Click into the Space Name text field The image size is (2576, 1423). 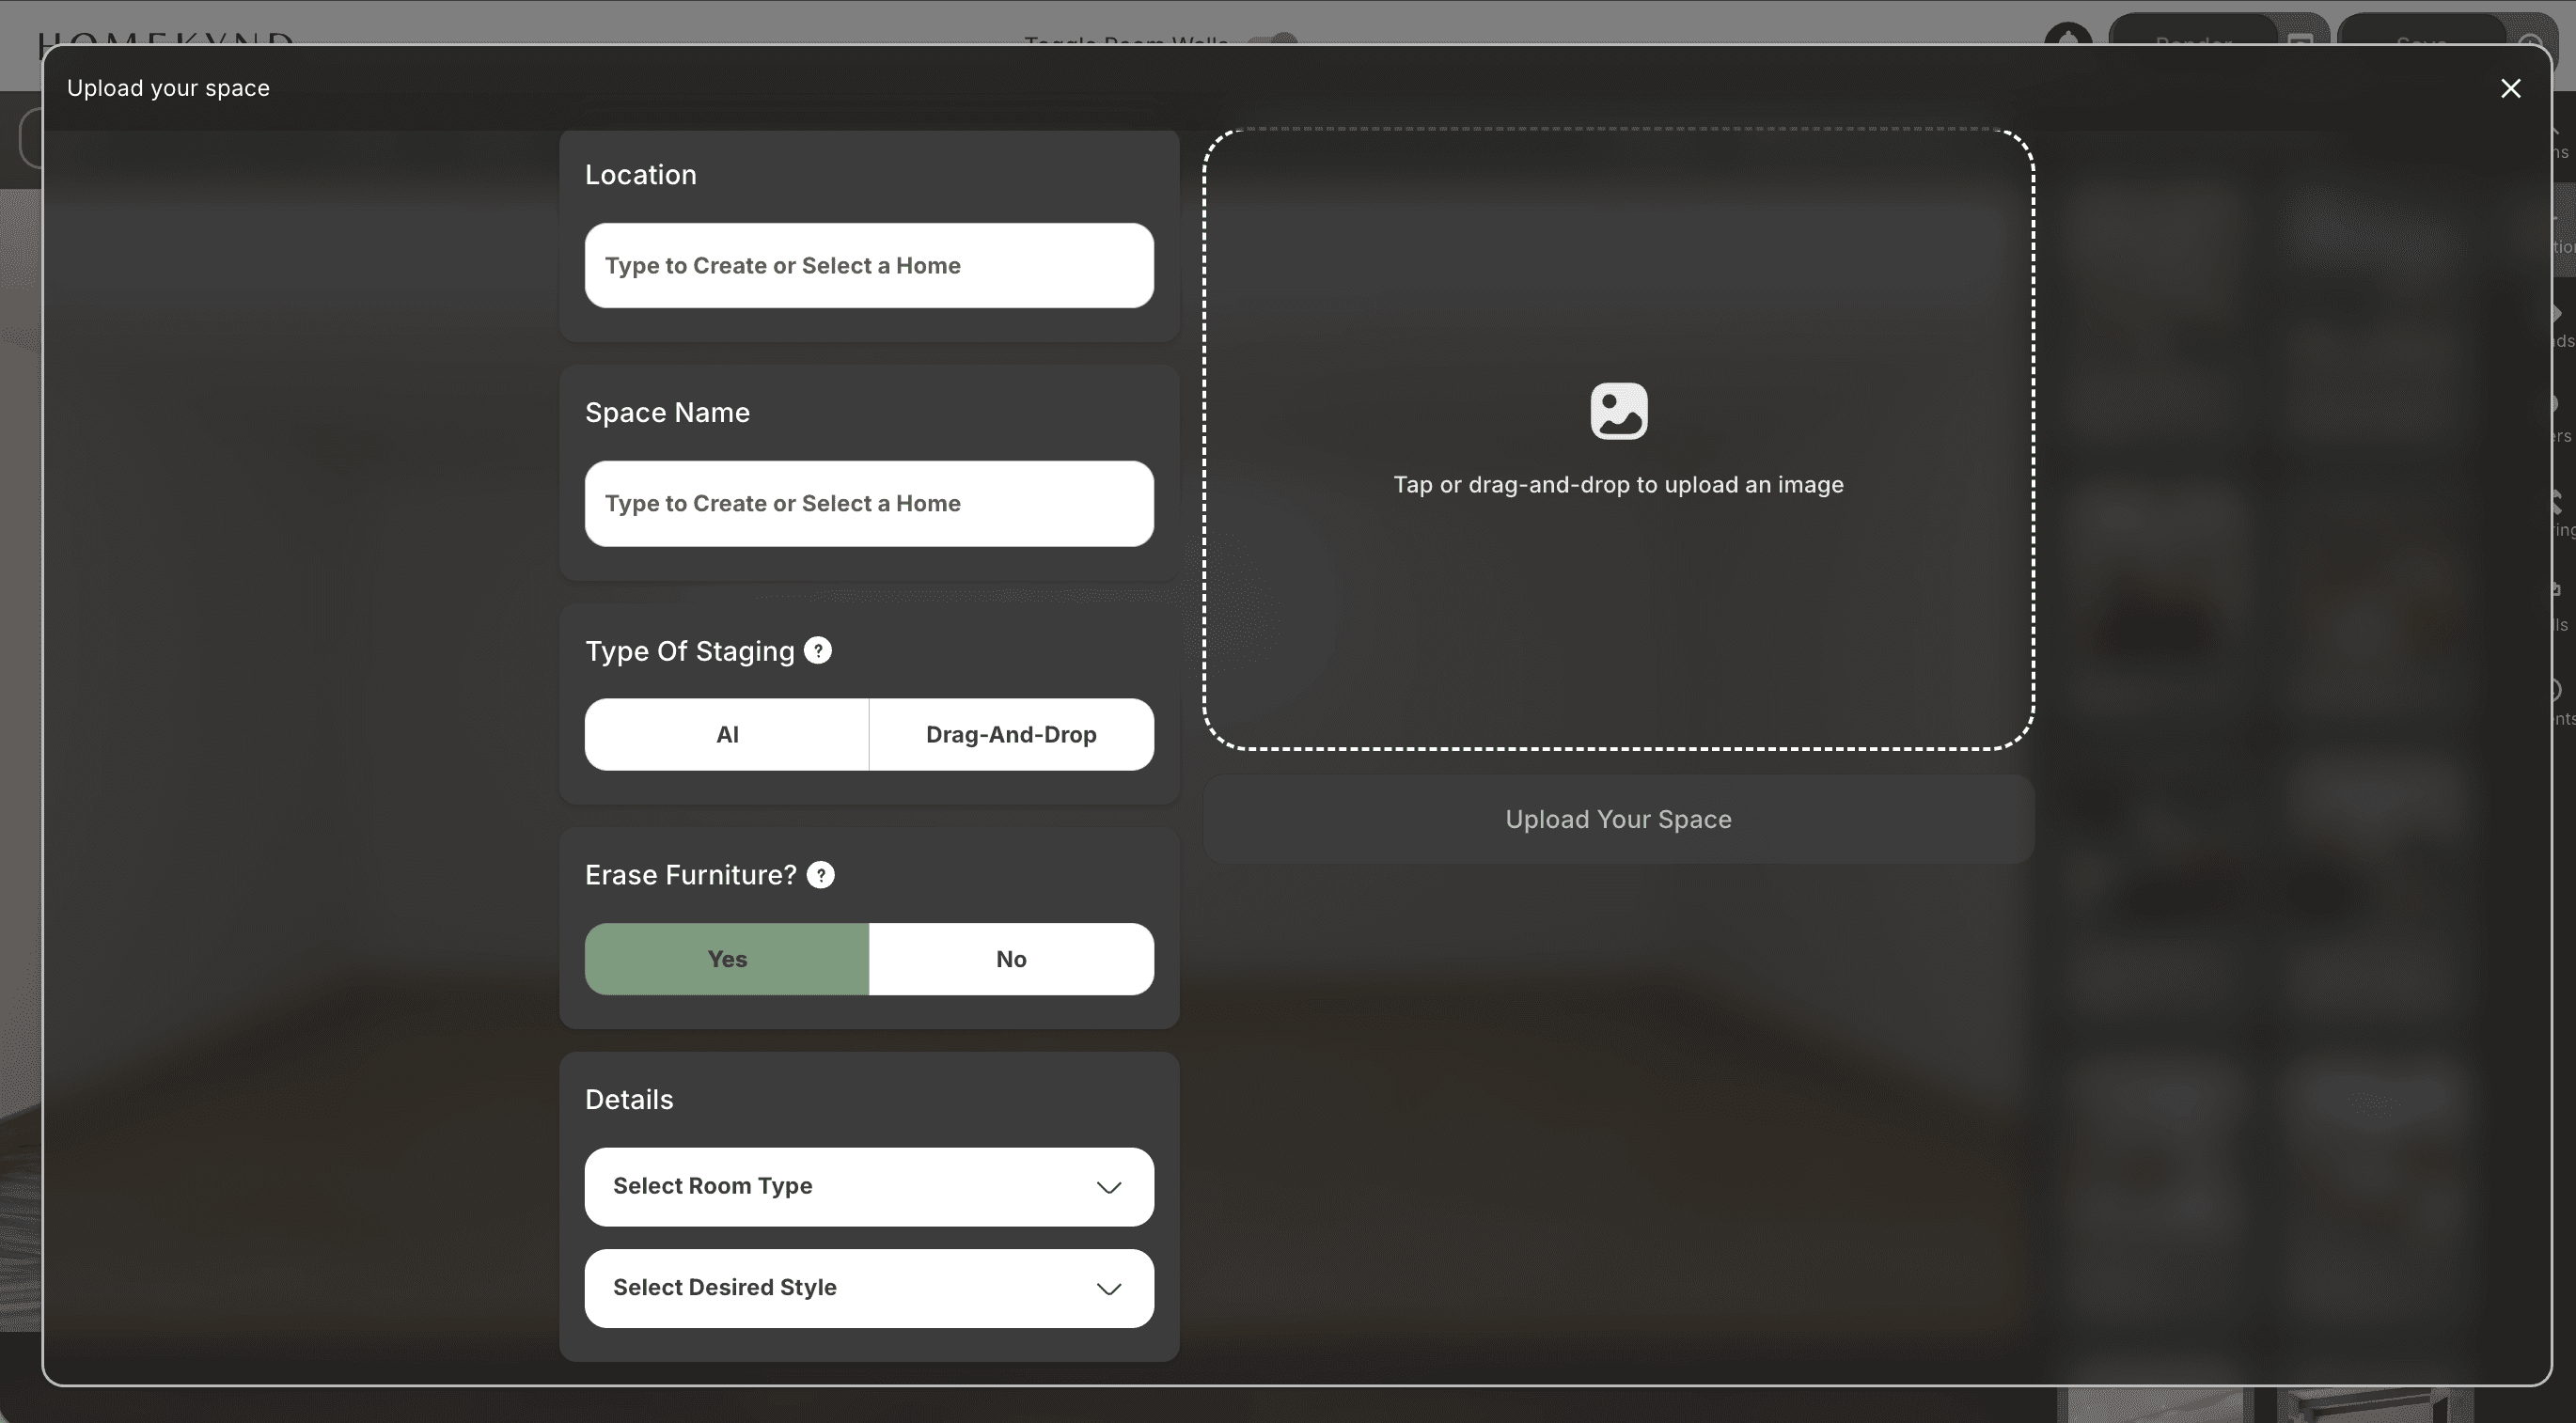coord(868,504)
